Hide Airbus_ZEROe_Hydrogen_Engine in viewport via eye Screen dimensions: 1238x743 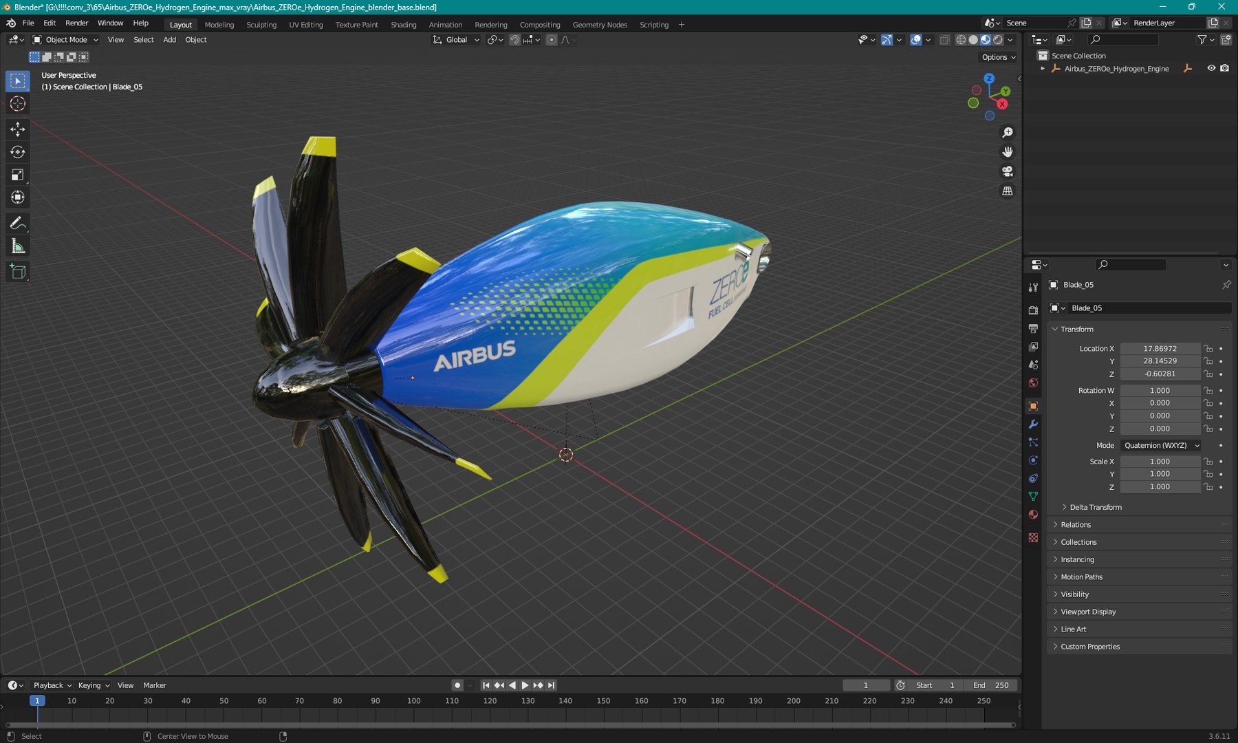click(x=1211, y=68)
